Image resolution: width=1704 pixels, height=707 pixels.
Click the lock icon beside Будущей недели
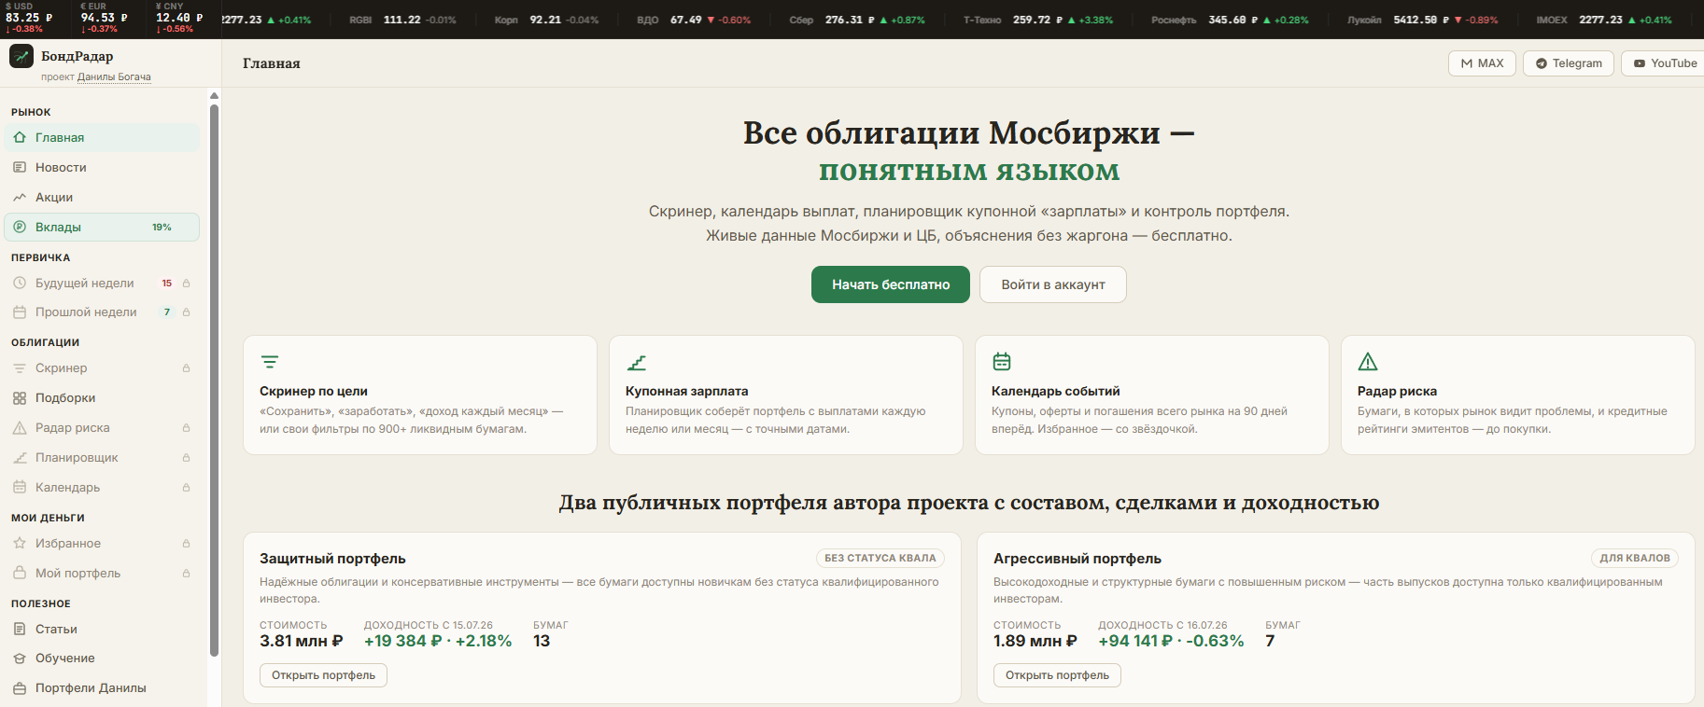pyautogui.click(x=186, y=284)
